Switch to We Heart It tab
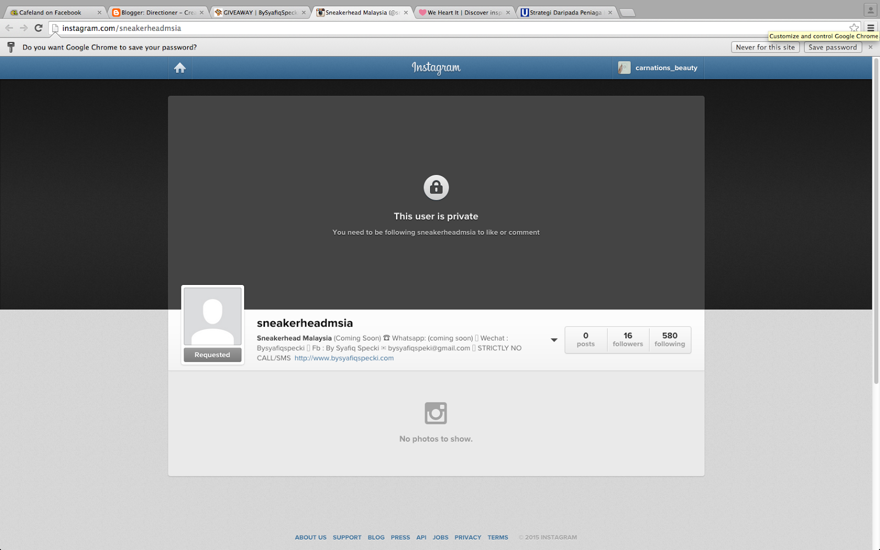The height and width of the screenshot is (550, 880). click(464, 12)
